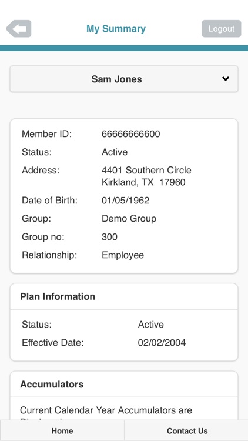The image size is (248, 441).
Task: Click the effective date 02/02/2004
Action: 162,343
